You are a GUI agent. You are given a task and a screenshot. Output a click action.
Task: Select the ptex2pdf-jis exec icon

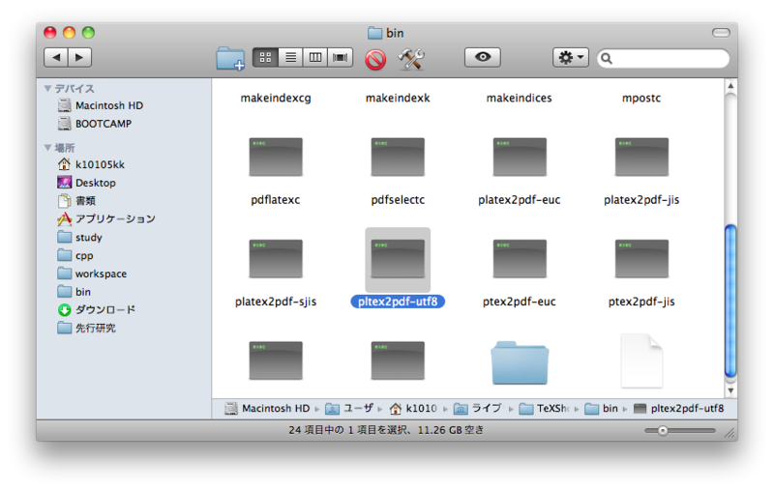(641, 259)
